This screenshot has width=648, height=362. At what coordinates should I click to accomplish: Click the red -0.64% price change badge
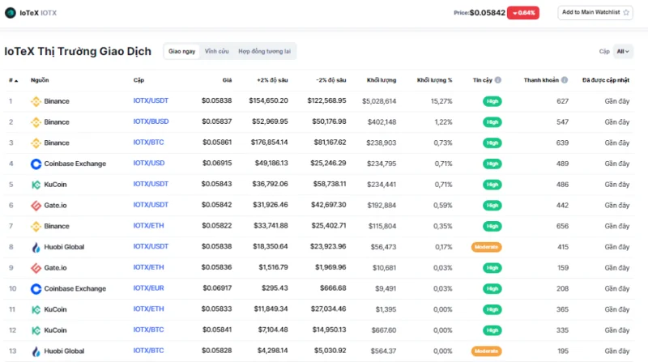click(523, 13)
